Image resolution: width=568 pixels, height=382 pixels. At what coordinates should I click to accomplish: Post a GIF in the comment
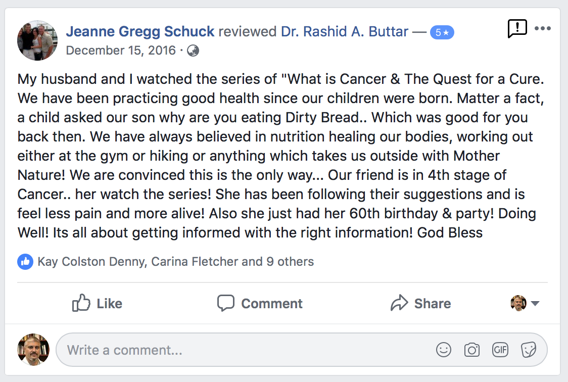coord(500,350)
